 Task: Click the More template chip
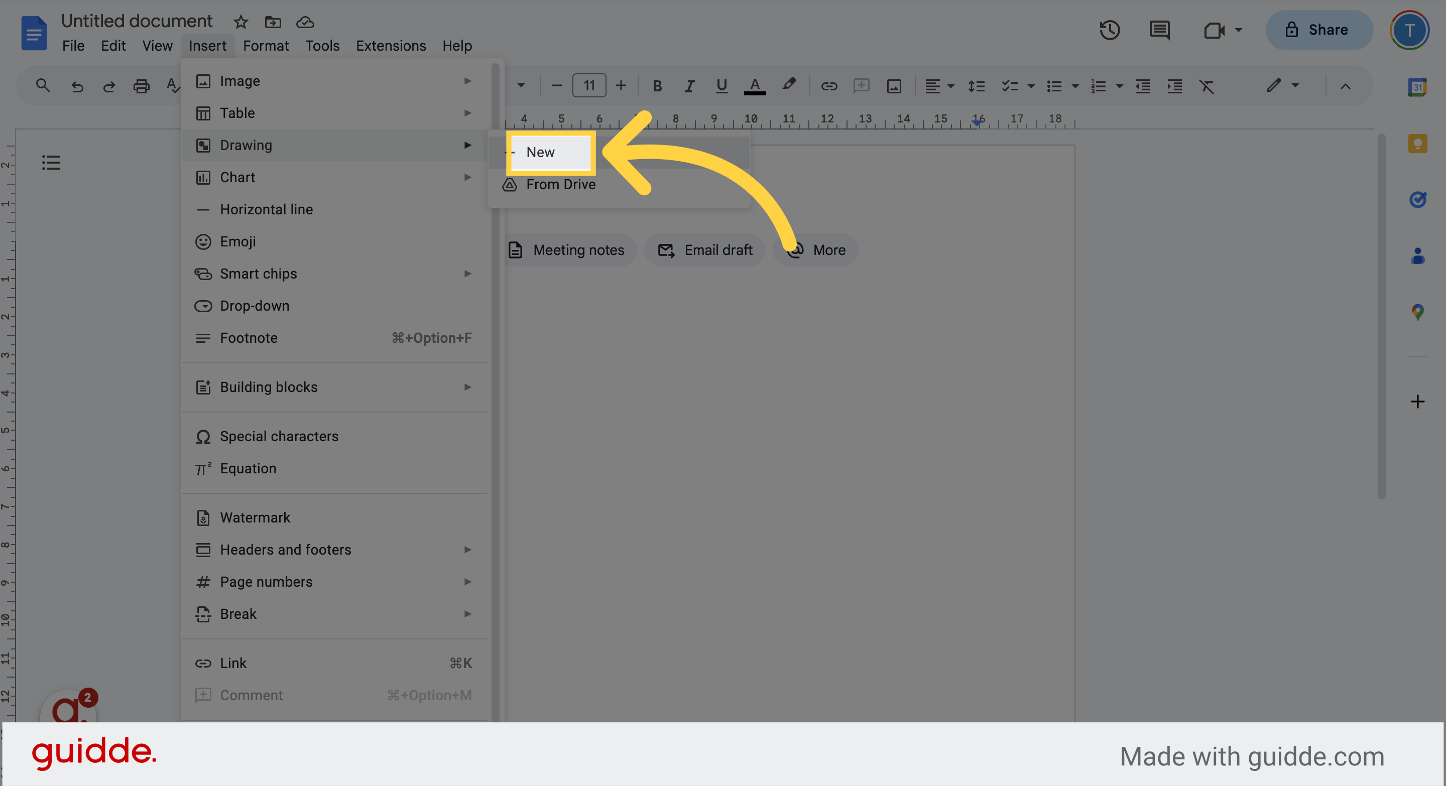point(815,249)
